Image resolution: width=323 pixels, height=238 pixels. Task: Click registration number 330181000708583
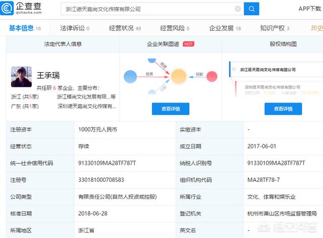click(x=101, y=180)
